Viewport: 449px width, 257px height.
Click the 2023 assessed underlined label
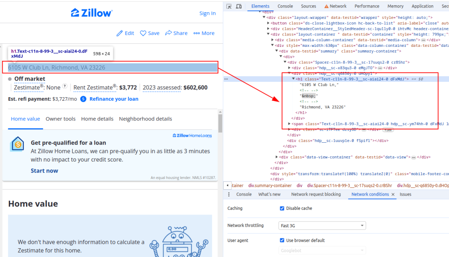pyautogui.click(x=162, y=88)
